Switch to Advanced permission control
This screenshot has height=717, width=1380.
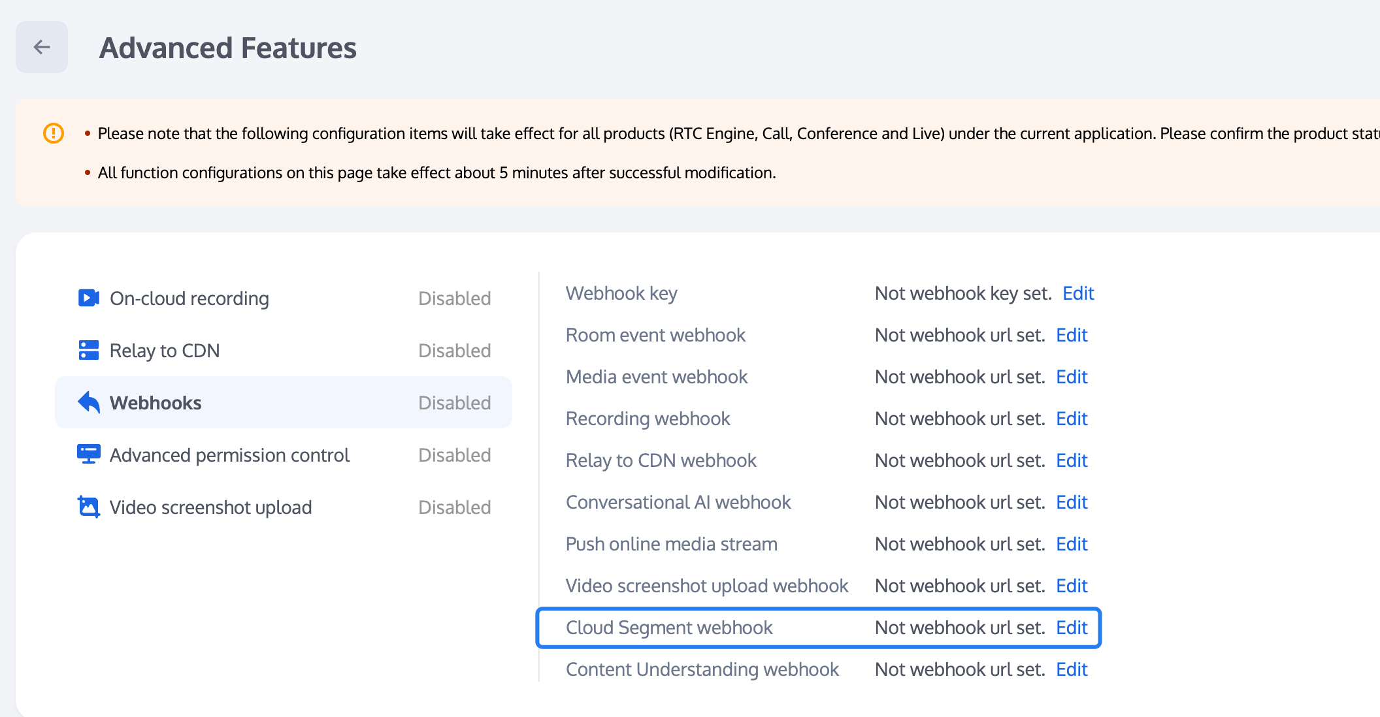pos(229,455)
